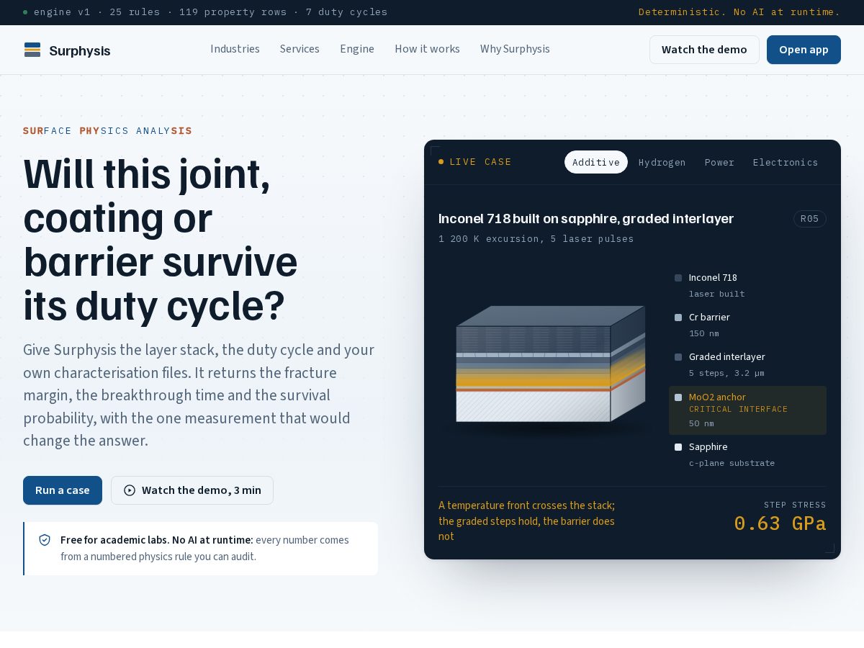Image resolution: width=864 pixels, height=648 pixels.
Task: Click the Surphysis brand name
Action: coord(80,50)
